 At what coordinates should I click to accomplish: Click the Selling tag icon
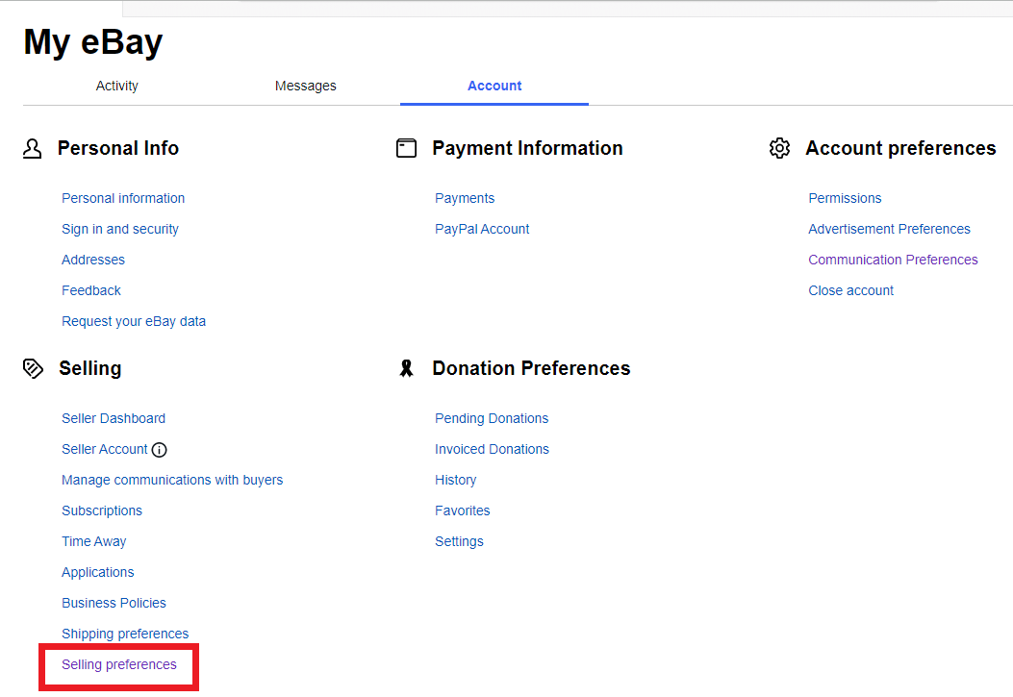click(x=33, y=368)
